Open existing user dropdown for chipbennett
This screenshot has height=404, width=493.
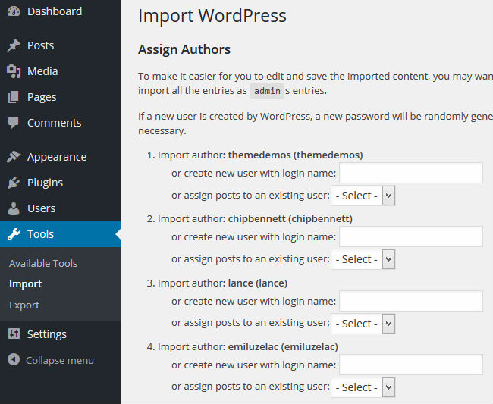click(363, 259)
